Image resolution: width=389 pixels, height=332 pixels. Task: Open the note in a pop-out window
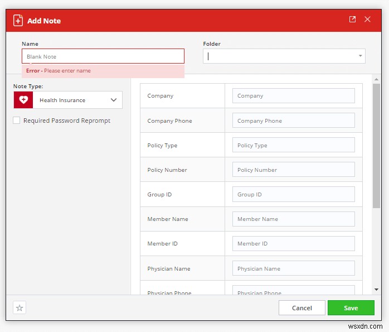[x=352, y=20]
